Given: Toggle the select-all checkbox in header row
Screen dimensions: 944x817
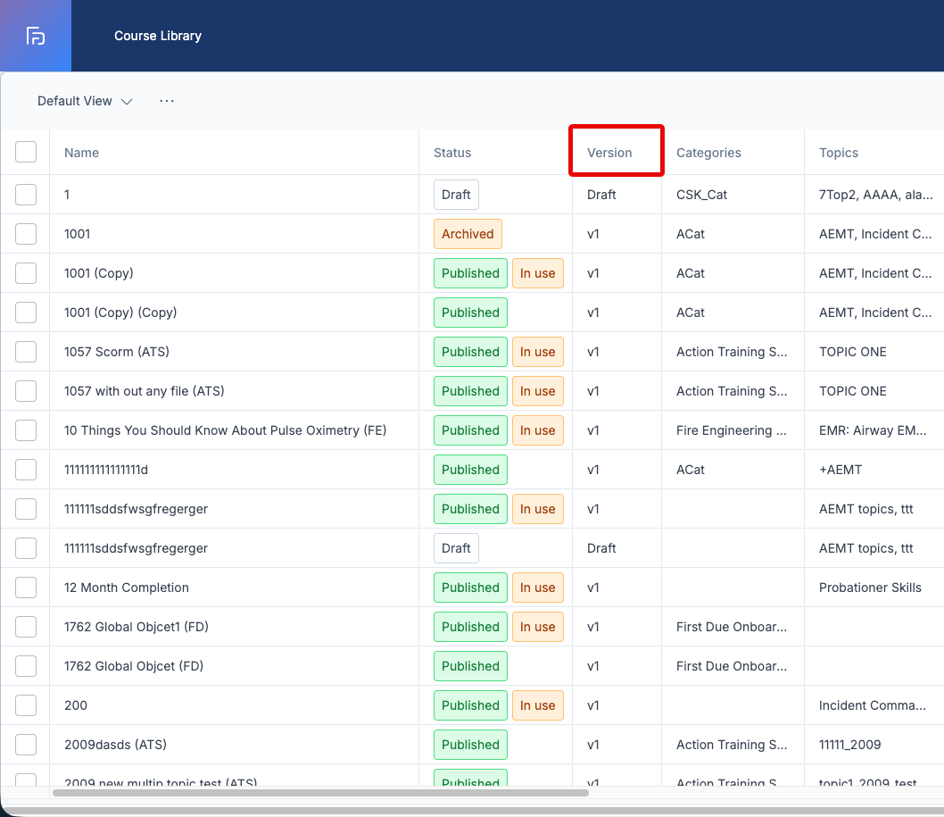Looking at the screenshot, I should (26, 153).
